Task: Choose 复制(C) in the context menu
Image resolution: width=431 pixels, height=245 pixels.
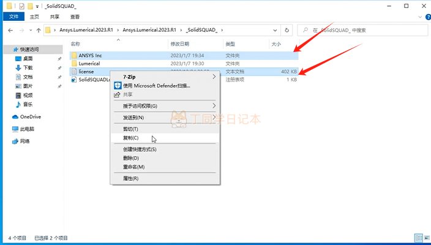Action: point(165,138)
